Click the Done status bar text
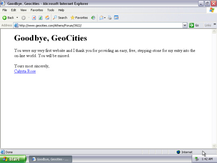This screenshot has height=163, width=217. click(9, 152)
